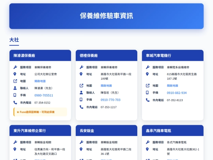The width and height of the screenshot is (213, 160).
Task: Click the 長安鈑金 card header
Action: (x=106, y=130)
